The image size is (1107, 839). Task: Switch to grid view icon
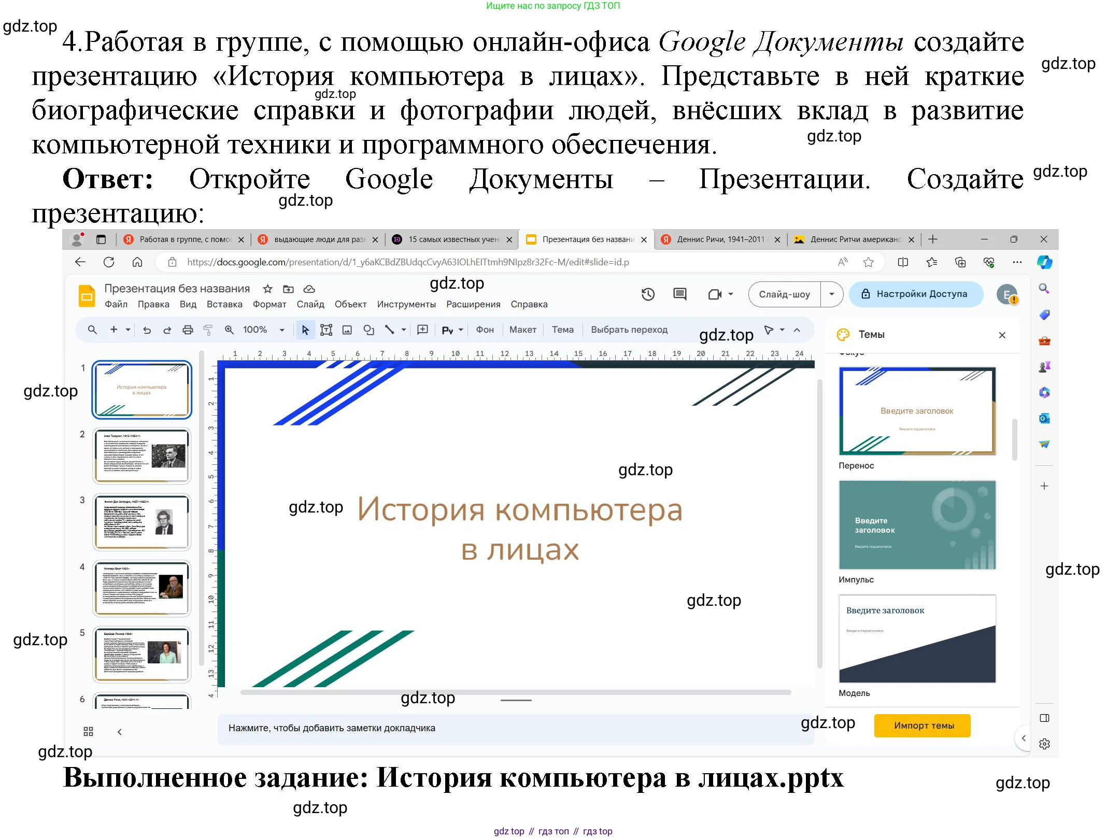[x=88, y=731]
